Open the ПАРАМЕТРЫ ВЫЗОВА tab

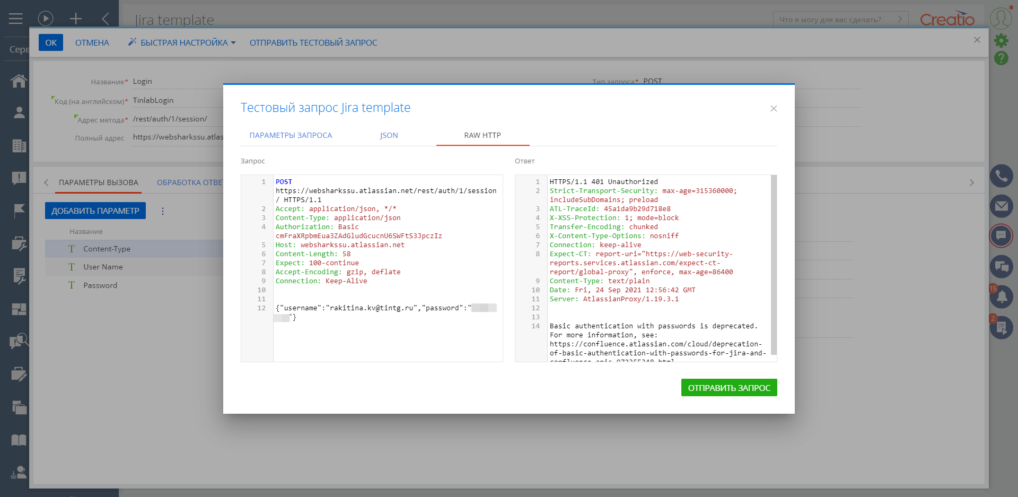coord(99,182)
